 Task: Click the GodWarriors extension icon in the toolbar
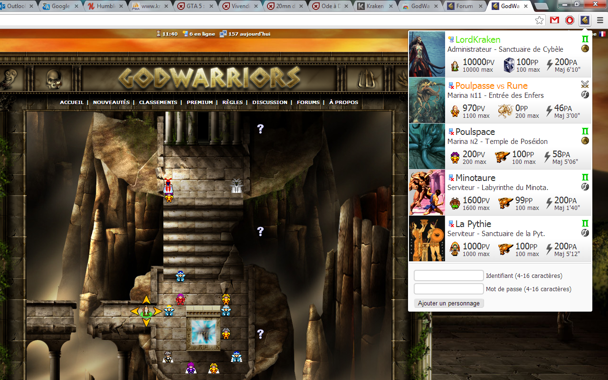[x=585, y=20]
